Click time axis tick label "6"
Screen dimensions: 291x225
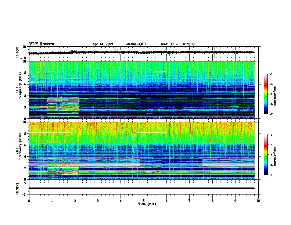coord(167,201)
